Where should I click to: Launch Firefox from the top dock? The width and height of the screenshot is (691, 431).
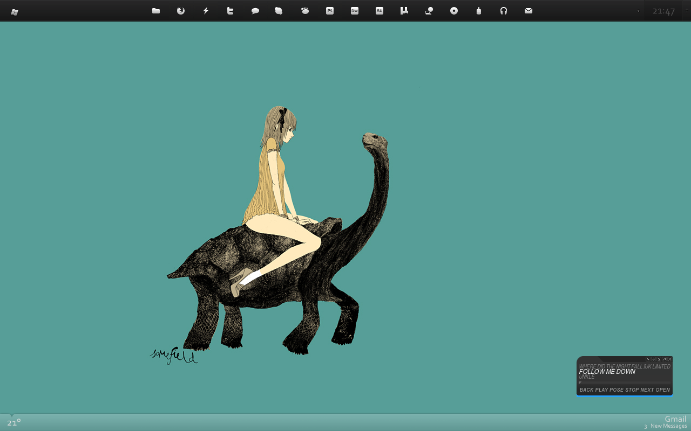point(181,11)
